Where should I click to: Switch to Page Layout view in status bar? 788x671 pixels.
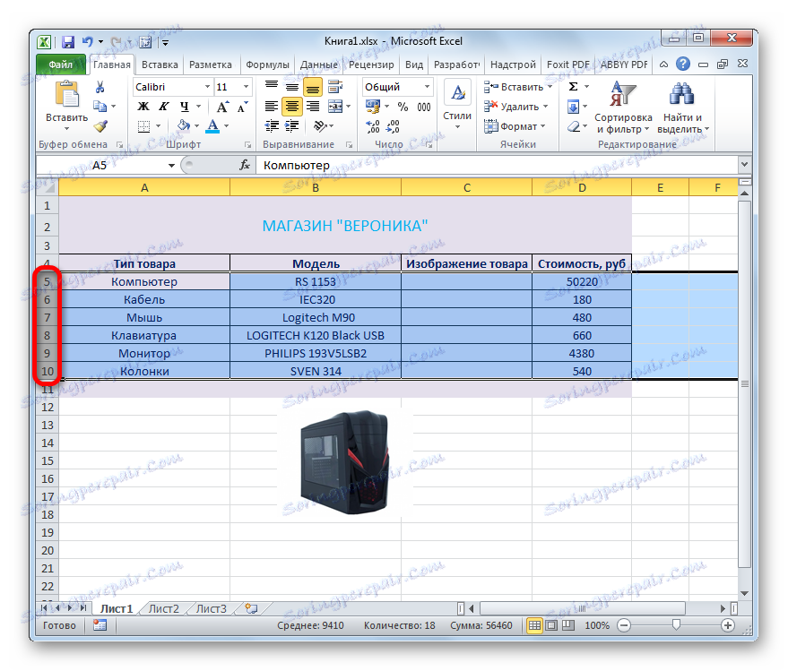point(551,625)
